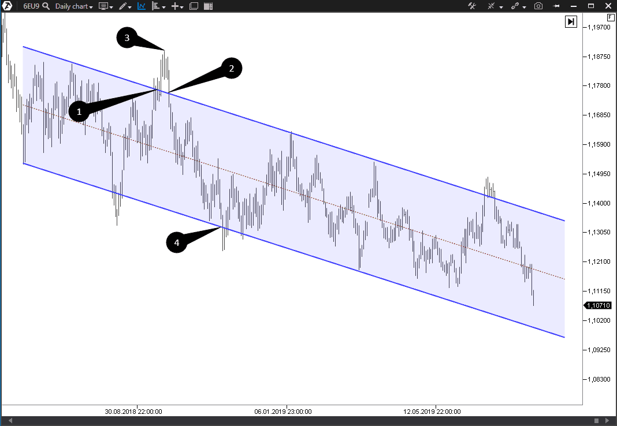The image size is (617, 426).
Task: Click the magnifier symbol search
Action: click(45, 6)
